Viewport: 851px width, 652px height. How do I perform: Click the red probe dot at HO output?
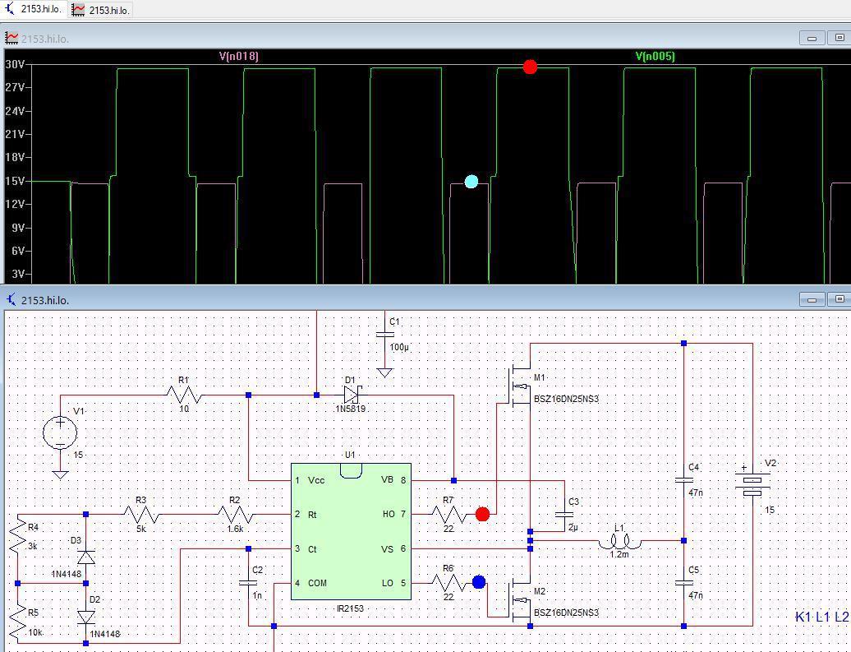[x=482, y=514]
